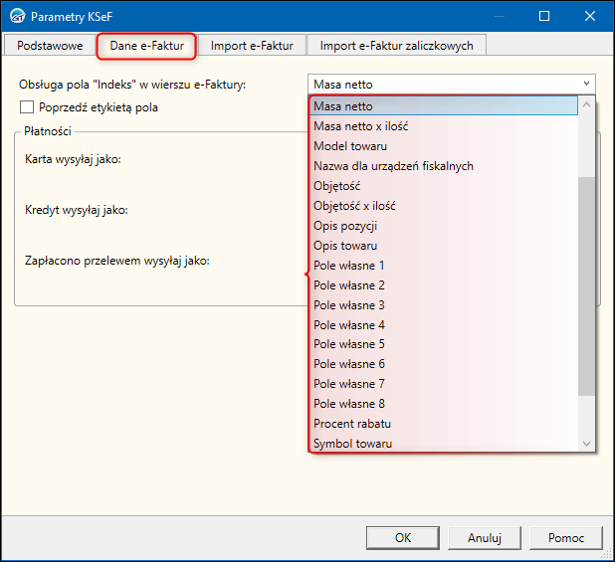The height and width of the screenshot is (562, 615).
Task: Select 'Masa netto' in the dropdown list
Action: [444, 105]
